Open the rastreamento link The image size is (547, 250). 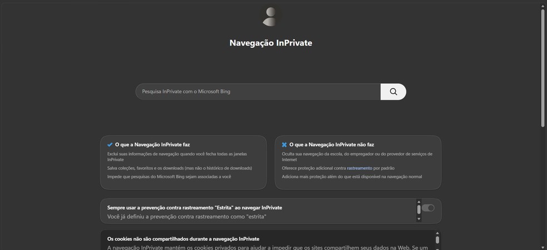(x=359, y=168)
